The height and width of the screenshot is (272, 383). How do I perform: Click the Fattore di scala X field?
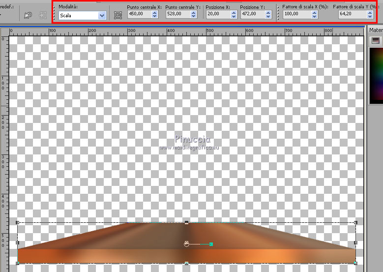[x=297, y=14]
